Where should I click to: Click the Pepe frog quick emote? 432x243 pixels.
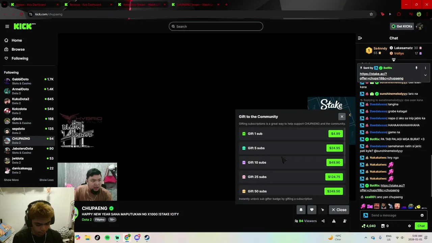tap(411, 206)
